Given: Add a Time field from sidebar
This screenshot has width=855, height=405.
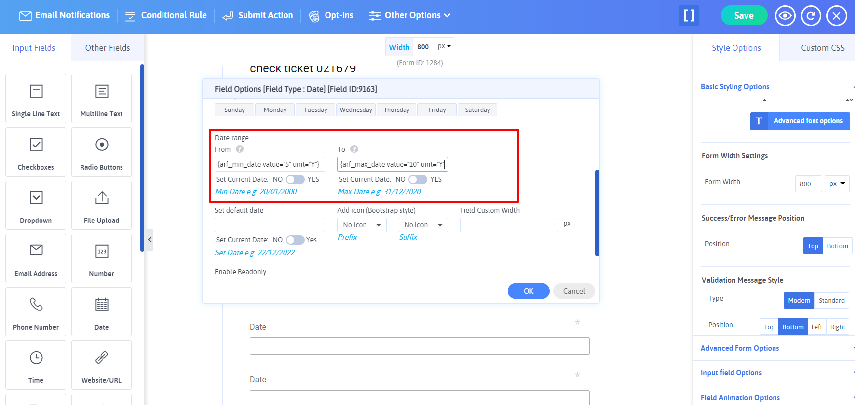Looking at the screenshot, I should click(36, 365).
